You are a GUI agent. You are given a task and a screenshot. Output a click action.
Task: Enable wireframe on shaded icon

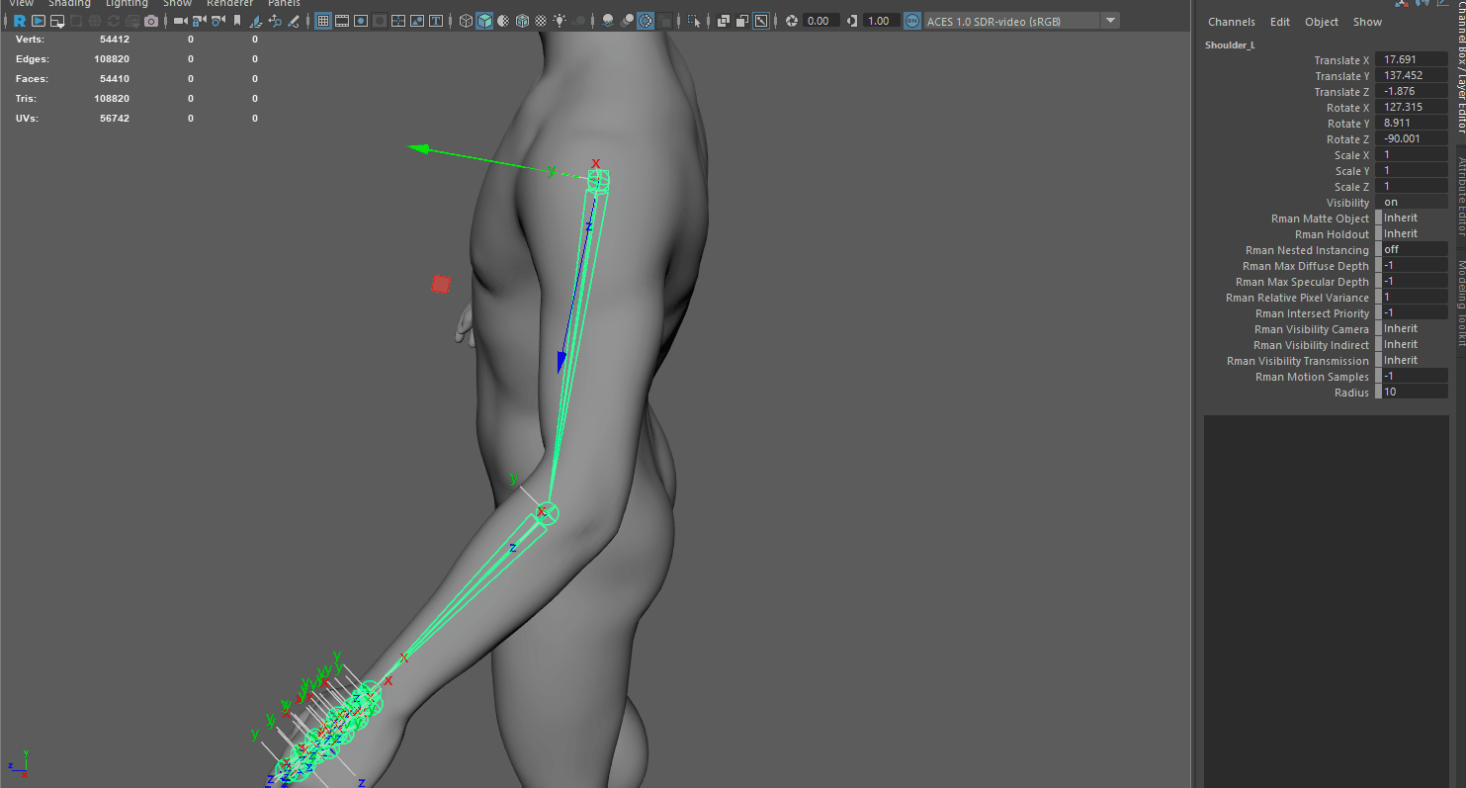[x=522, y=21]
